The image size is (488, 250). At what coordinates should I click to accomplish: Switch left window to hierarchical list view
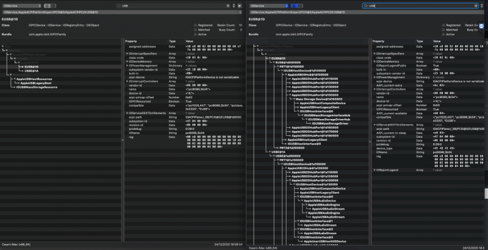click(x=47, y=5)
